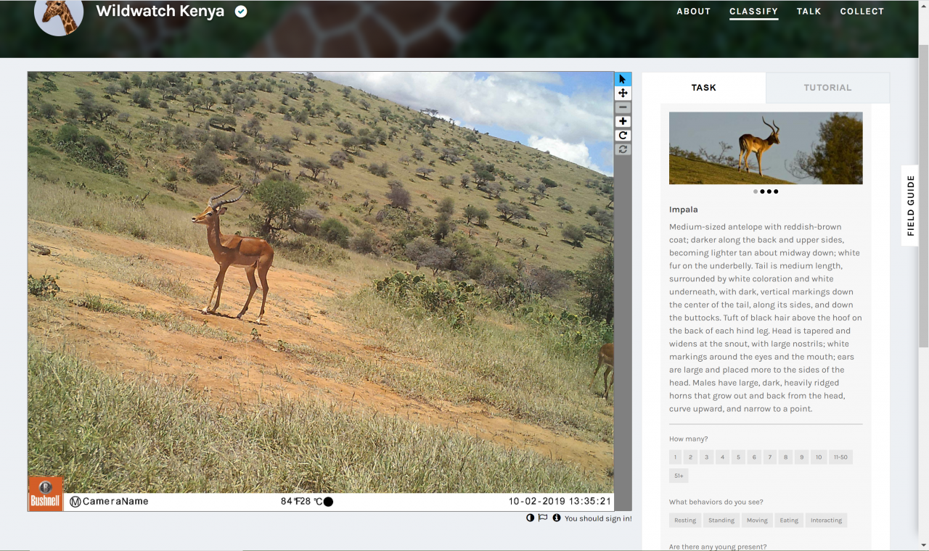Open the Wildwatch Kenya project home
929x551 pixels.
(x=160, y=12)
